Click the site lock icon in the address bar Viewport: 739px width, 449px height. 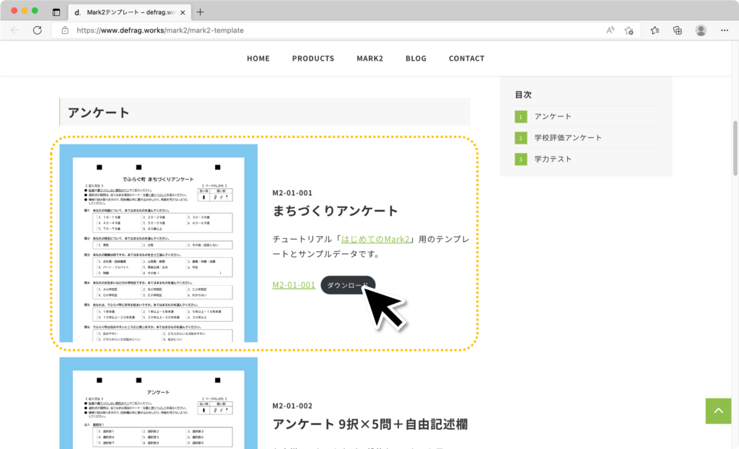click(65, 30)
